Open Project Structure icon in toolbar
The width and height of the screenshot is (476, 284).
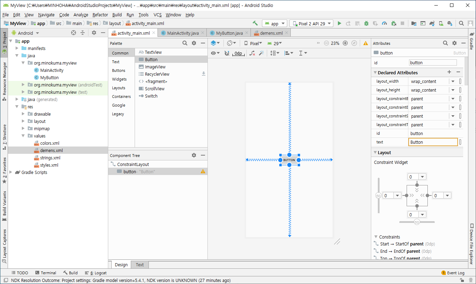414,23
